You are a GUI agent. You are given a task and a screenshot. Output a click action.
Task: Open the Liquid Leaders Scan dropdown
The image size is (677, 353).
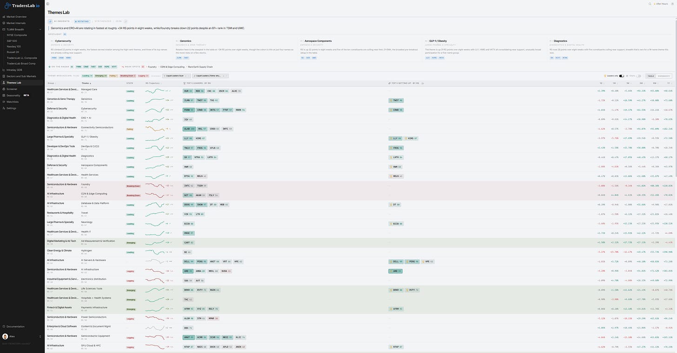[x=177, y=76]
